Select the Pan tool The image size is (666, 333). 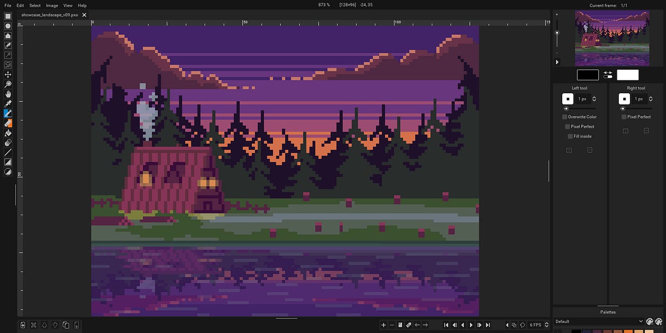point(8,93)
